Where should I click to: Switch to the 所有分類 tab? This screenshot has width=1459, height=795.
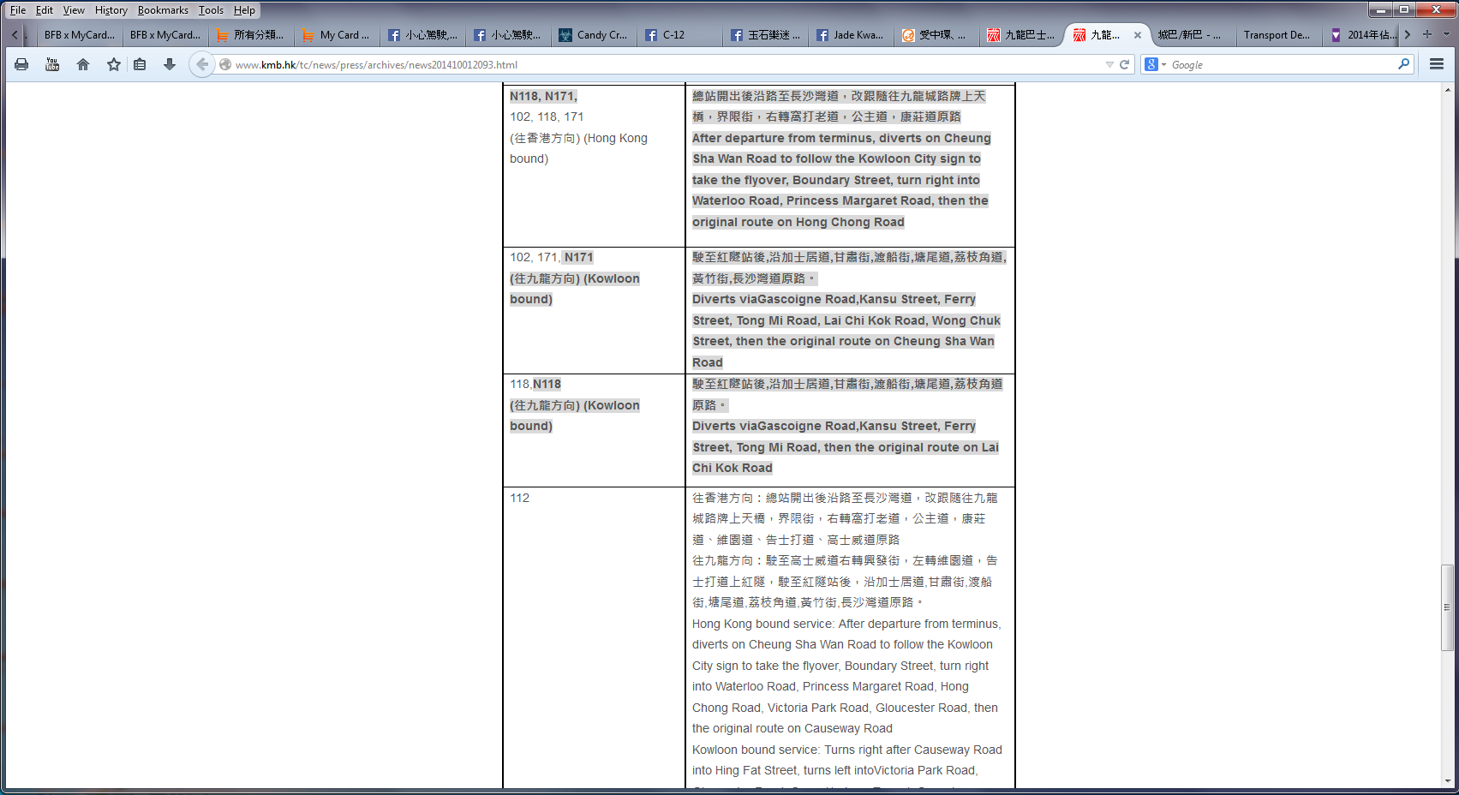pyautogui.click(x=250, y=35)
